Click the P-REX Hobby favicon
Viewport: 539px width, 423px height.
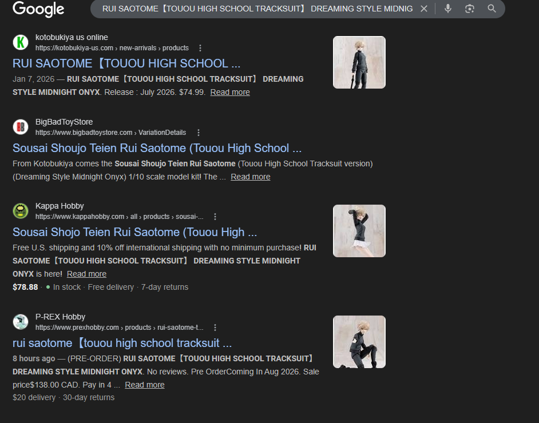(x=21, y=322)
